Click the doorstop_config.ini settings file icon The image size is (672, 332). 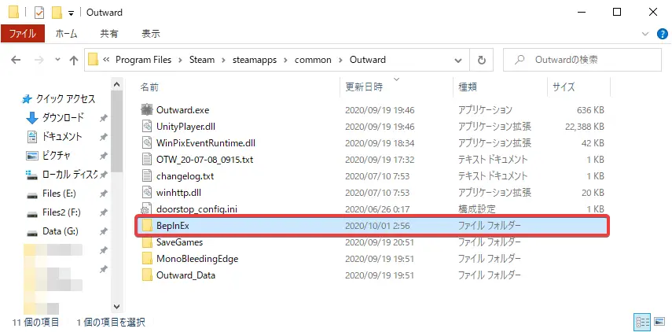coord(147,209)
